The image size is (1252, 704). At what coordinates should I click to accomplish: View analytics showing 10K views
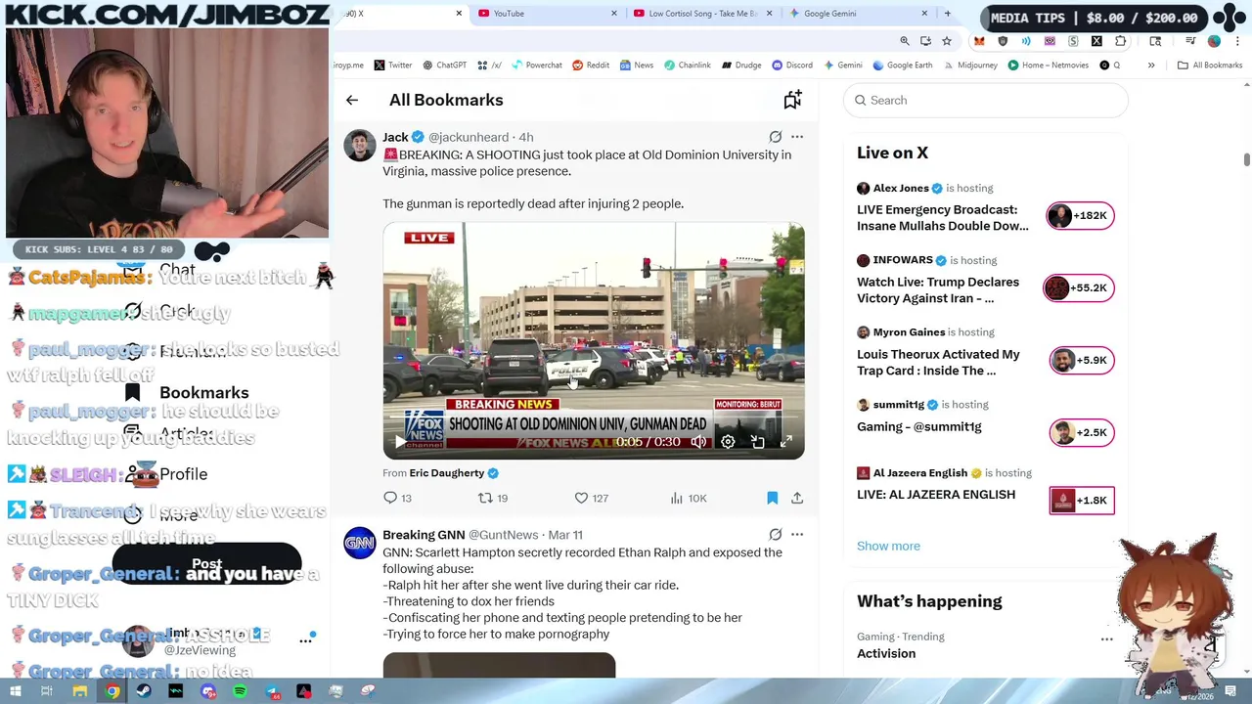[689, 498]
